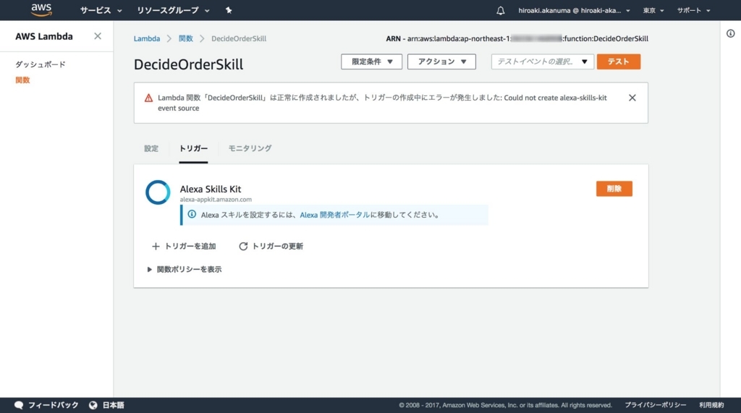Viewport: 741px width, 413px height.
Task: Click the pin shortcuts icon
Action: [x=229, y=10]
